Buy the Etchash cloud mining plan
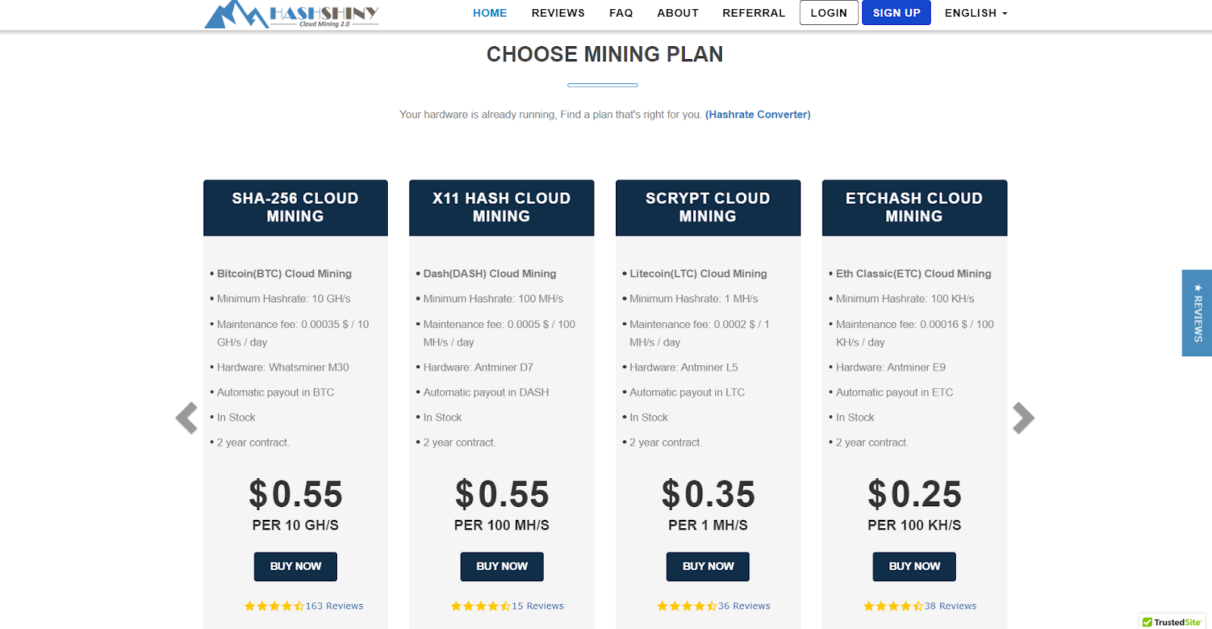This screenshot has height=629, width=1212. click(914, 566)
